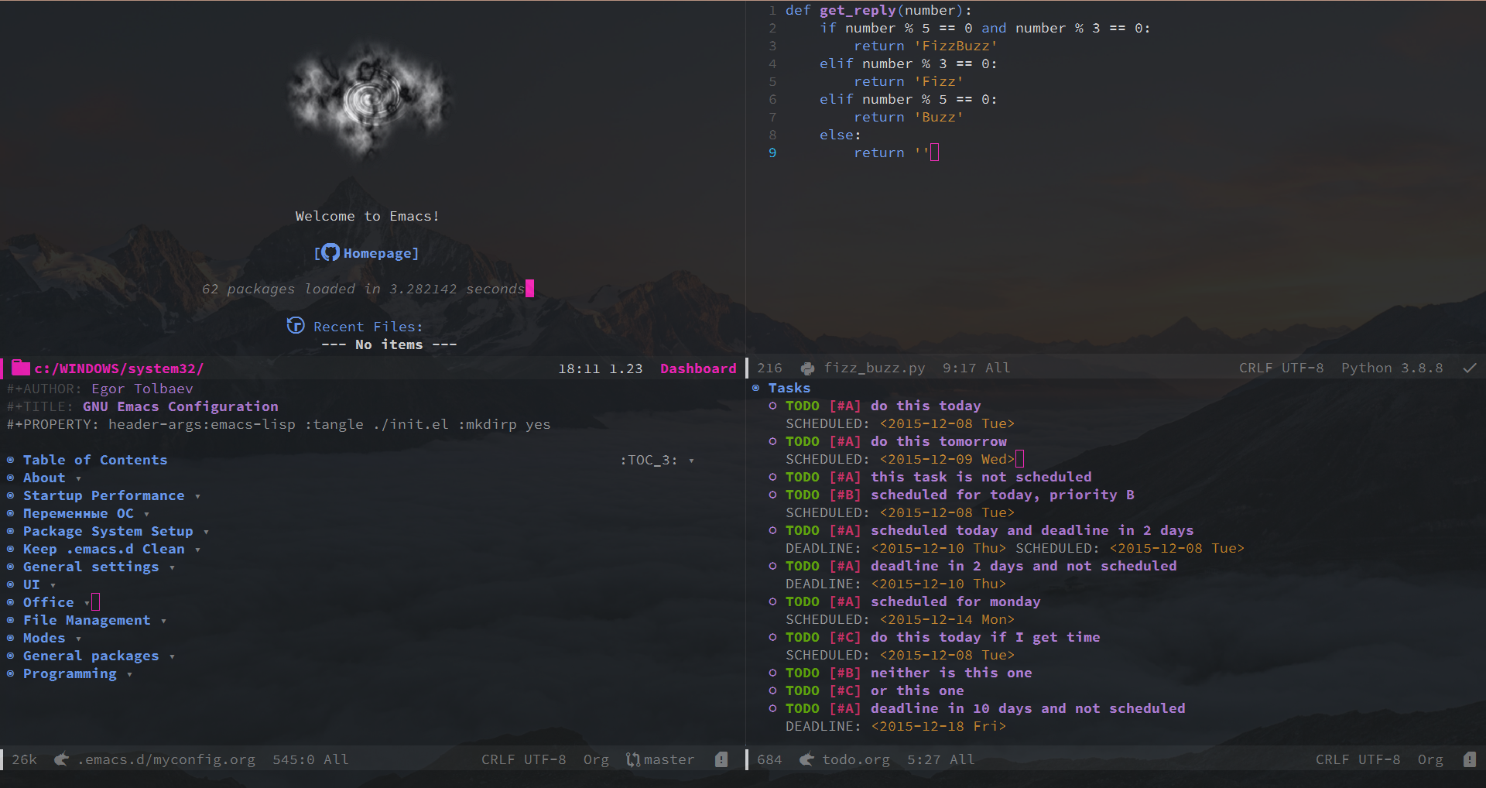Click the get_reply function name in code
Image resolution: width=1486 pixels, height=788 pixels.
pos(858,10)
